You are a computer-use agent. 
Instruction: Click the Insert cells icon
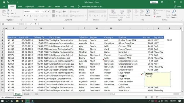(136, 12)
